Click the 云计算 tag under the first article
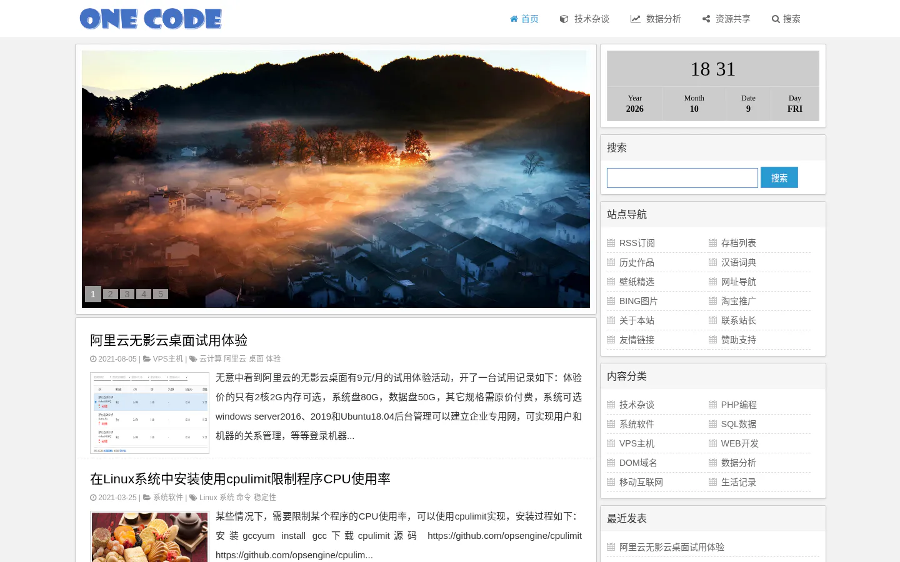Viewport: 900px width, 562px height. (210, 359)
